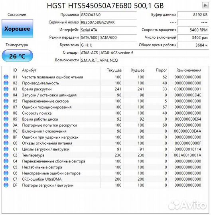The width and height of the screenshot is (211, 215).
Task: Select status orb for attribute C5 Нестабильные сектора
Action: click(x=6, y=167)
